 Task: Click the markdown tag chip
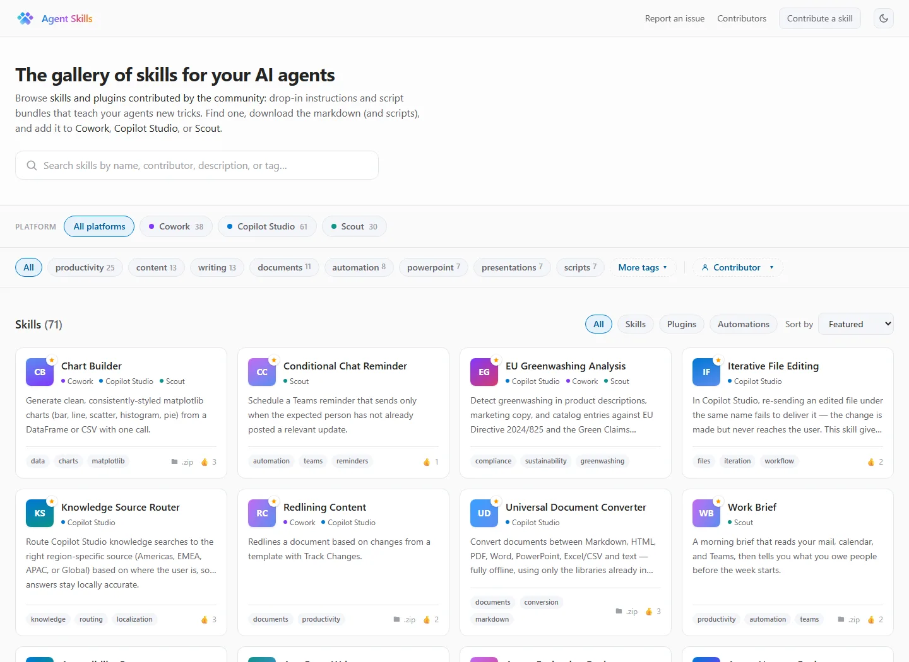tap(492, 619)
